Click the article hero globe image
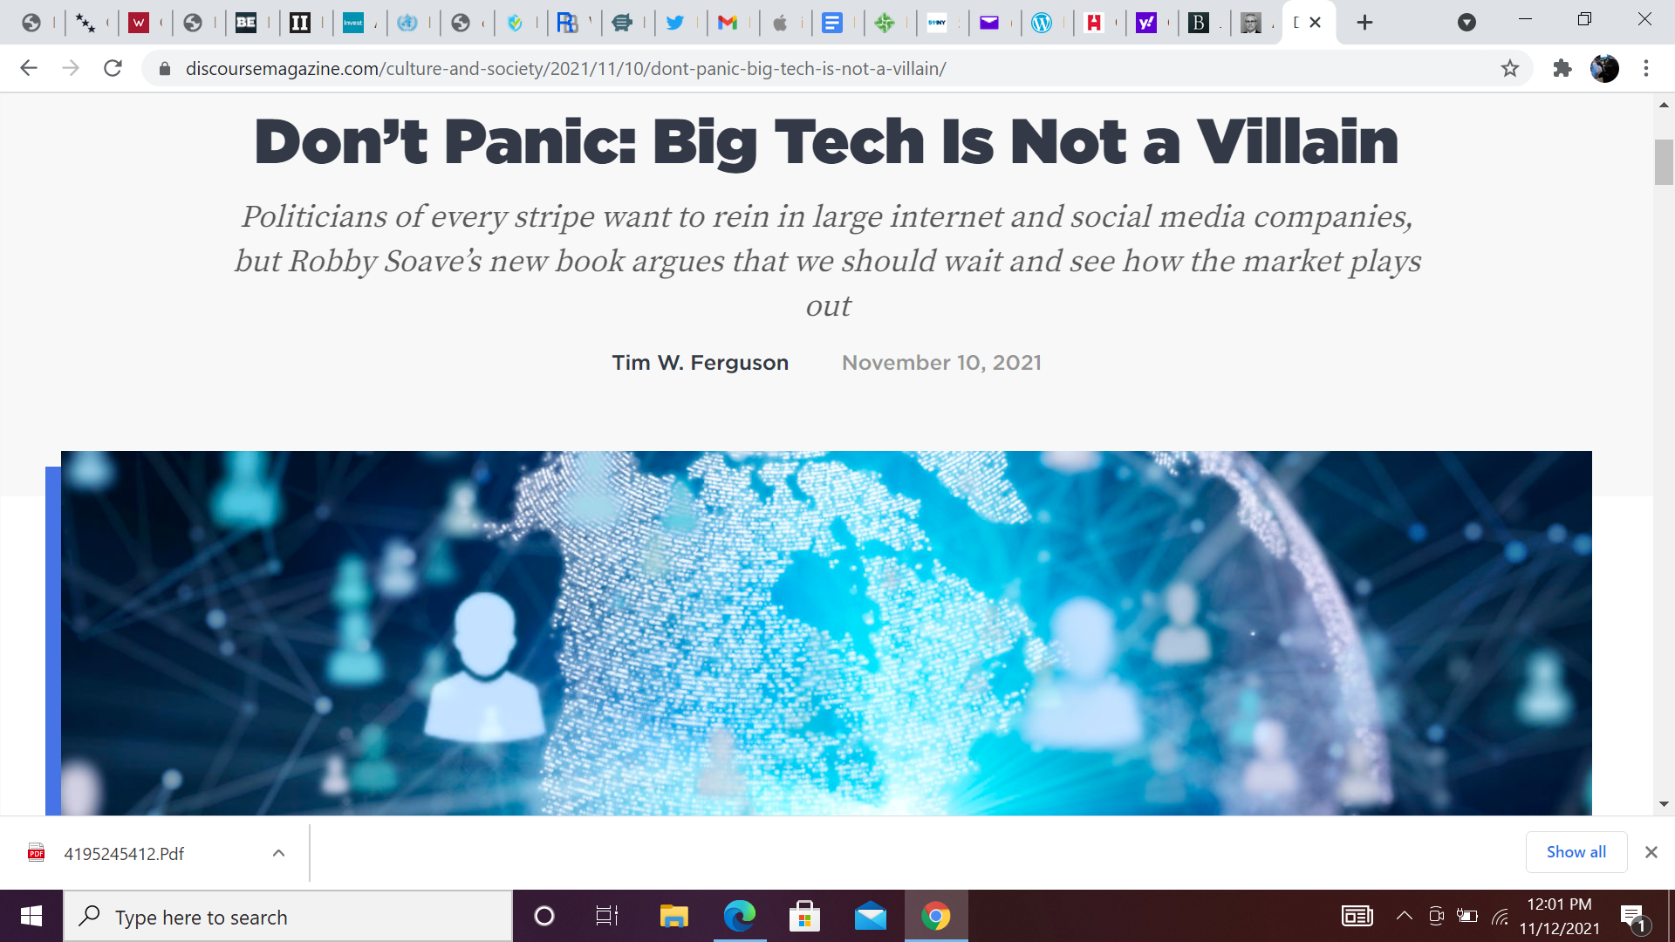 tap(826, 632)
